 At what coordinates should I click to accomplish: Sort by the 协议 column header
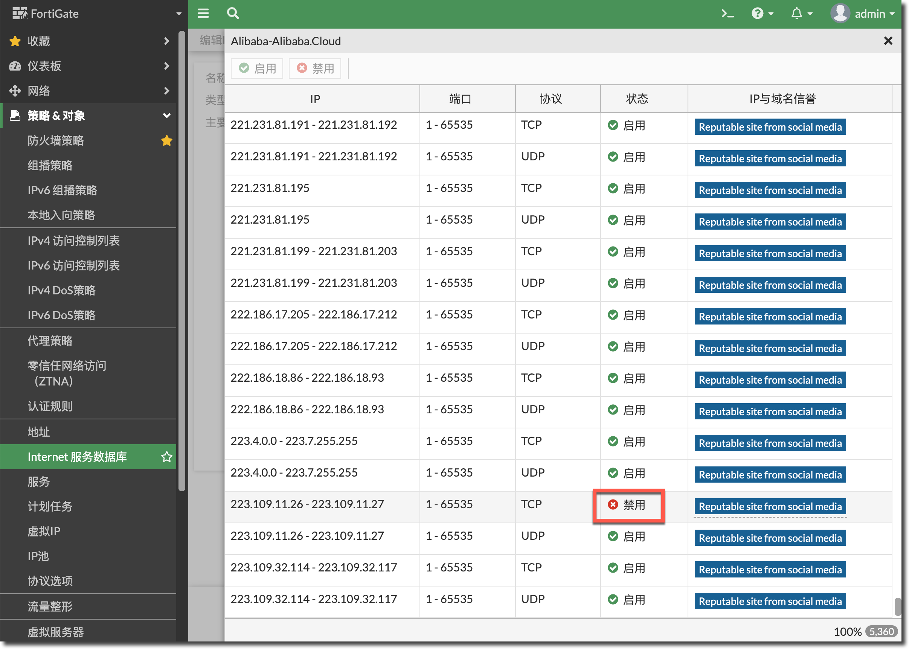551,99
